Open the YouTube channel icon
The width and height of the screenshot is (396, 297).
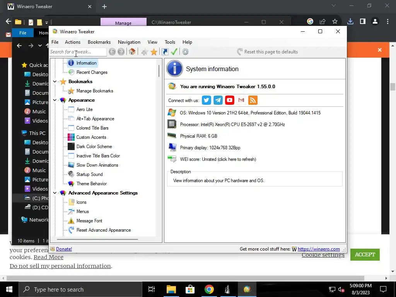coord(230,100)
